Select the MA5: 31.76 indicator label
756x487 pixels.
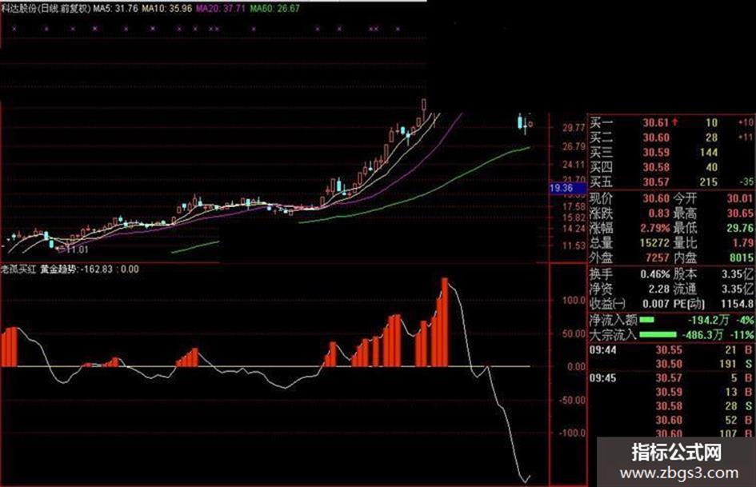115,8
